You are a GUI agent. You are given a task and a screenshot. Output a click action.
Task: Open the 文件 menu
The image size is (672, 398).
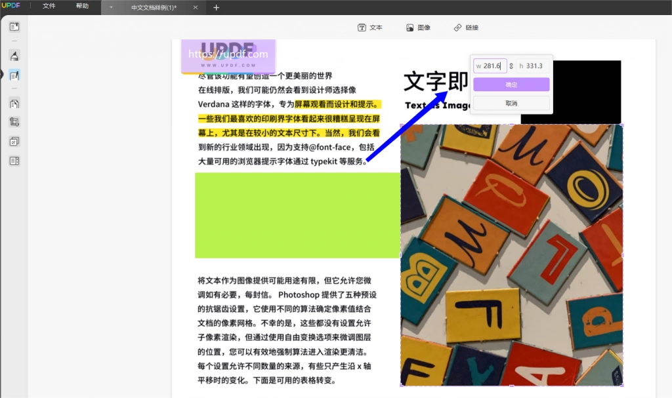click(49, 6)
